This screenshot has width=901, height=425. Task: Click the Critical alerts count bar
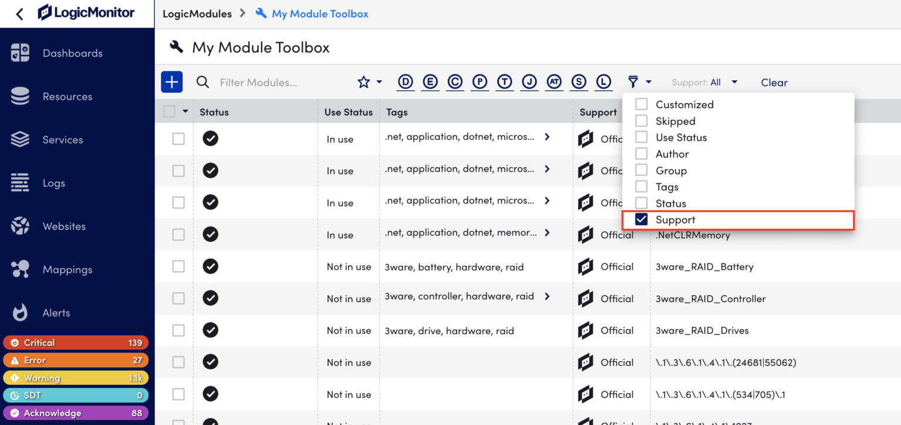coord(76,342)
